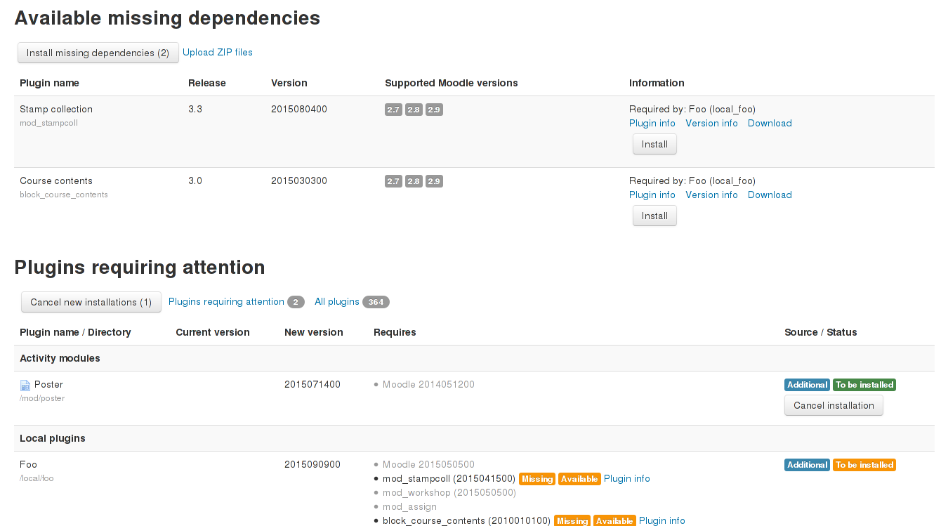Switch to All plugins view
Viewport: 948px width, 526px height.
click(x=336, y=301)
